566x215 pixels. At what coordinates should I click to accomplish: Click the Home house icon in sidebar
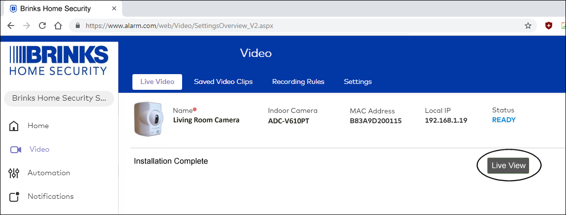pos(14,126)
